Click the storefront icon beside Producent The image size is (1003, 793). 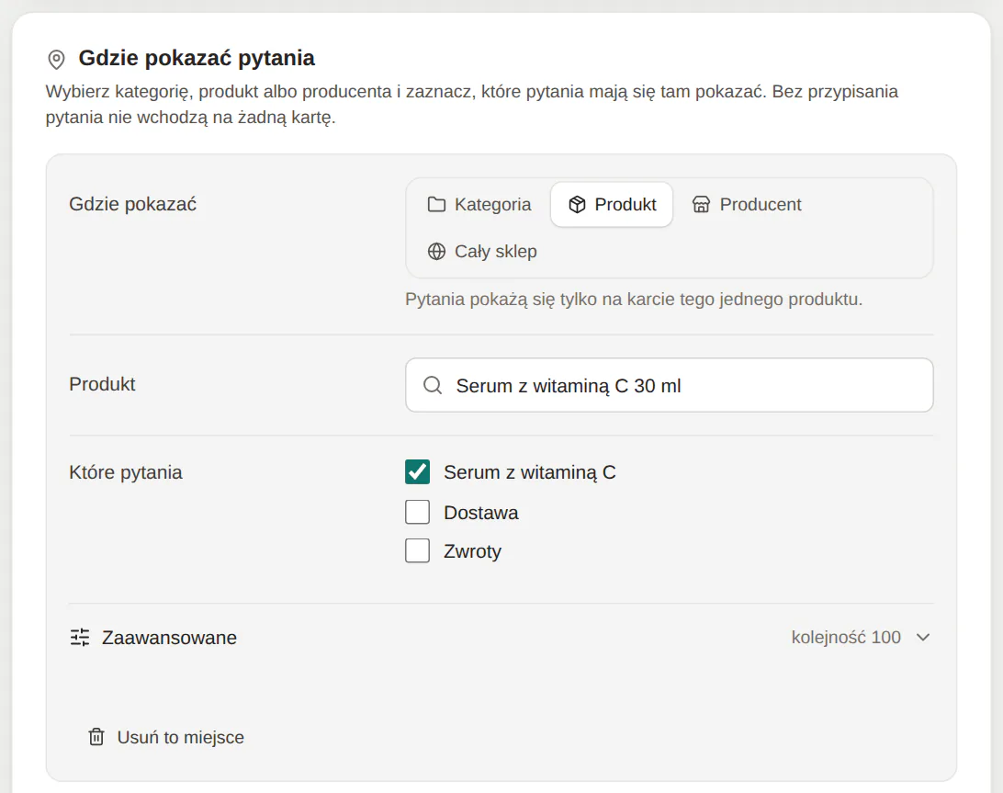pyautogui.click(x=701, y=205)
